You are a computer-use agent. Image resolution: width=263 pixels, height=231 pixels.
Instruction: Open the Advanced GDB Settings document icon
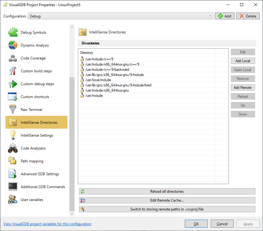pyautogui.click(x=13, y=174)
